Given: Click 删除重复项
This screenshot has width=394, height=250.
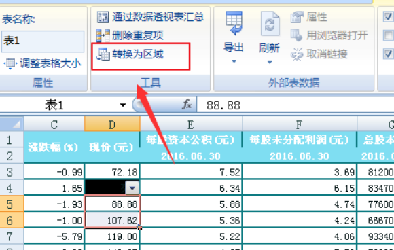Looking at the screenshot, I should [138, 35].
